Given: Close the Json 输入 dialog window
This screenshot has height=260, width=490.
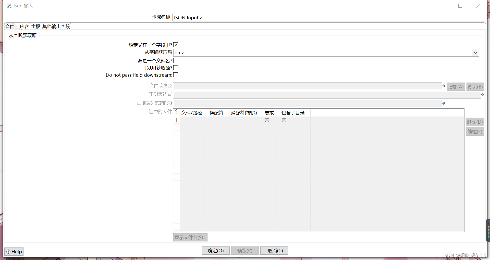Looking at the screenshot, I should [x=478, y=6].
